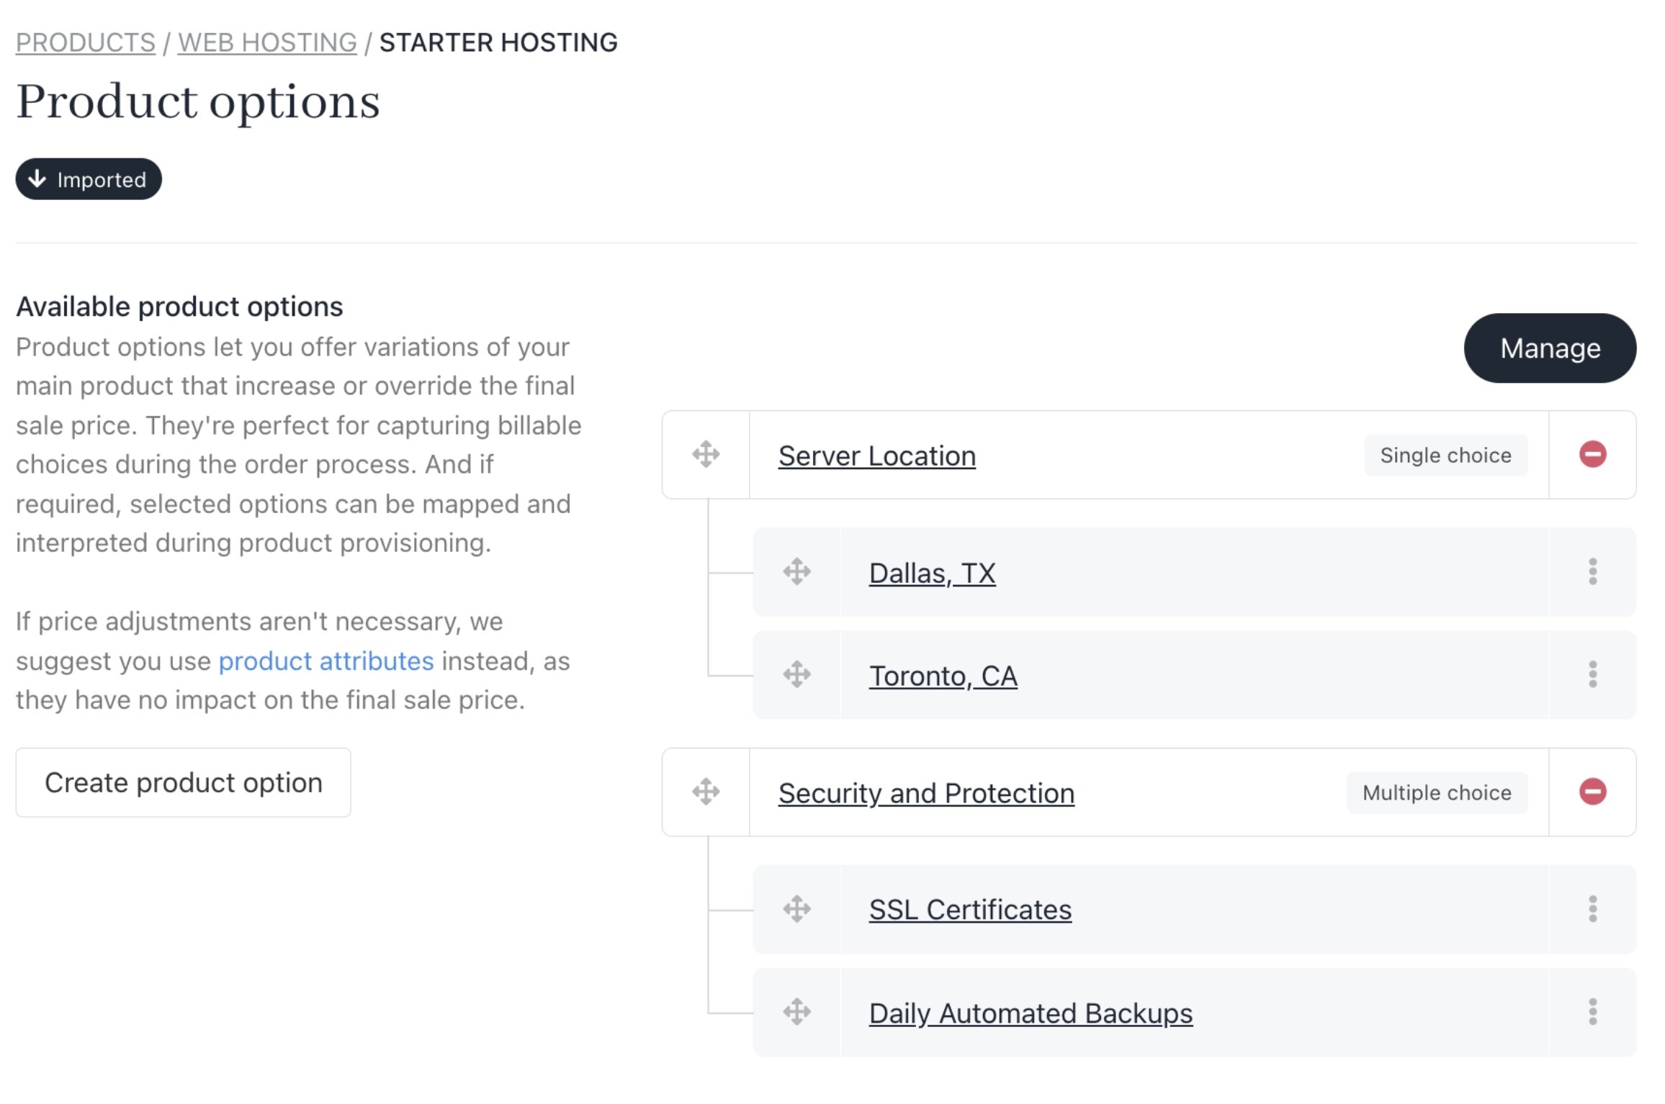Click the Imported badge
Viewport: 1665px width, 1104px height.
pyautogui.click(x=89, y=179)
